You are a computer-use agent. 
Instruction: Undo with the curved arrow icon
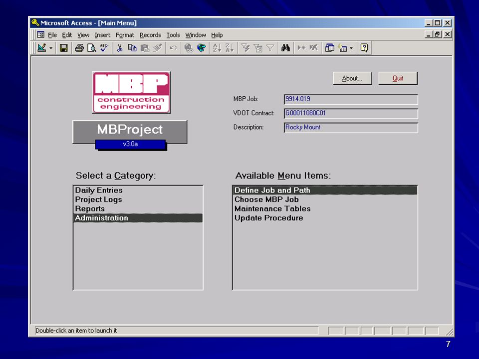pos(173,48)
